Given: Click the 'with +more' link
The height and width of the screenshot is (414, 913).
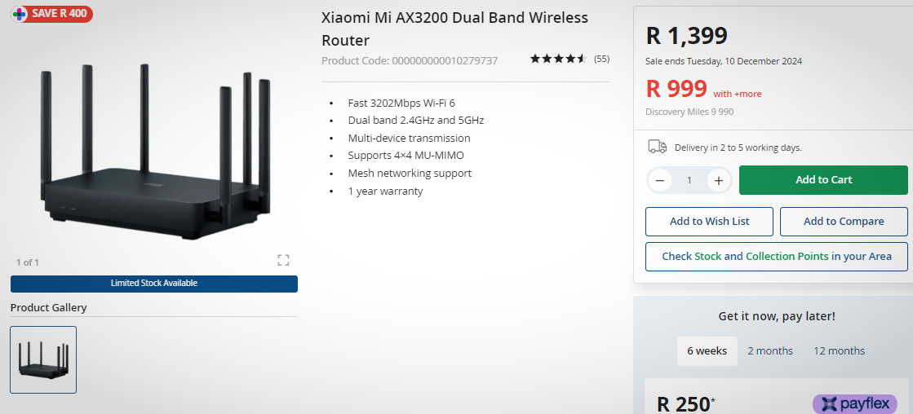Looking at the screenshot, I should coord(737,94).
